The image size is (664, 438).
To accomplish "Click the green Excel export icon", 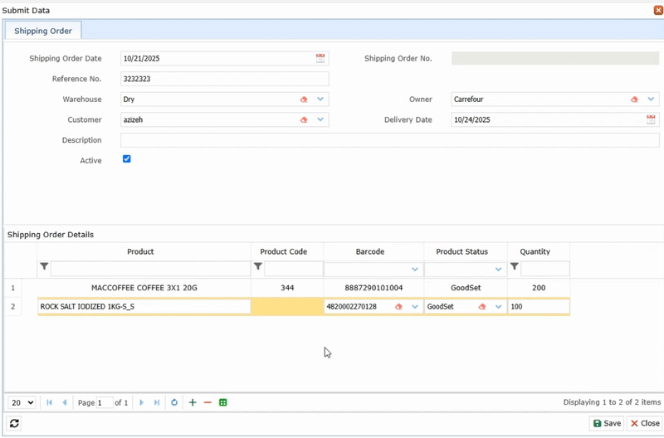I will (223, 402).
